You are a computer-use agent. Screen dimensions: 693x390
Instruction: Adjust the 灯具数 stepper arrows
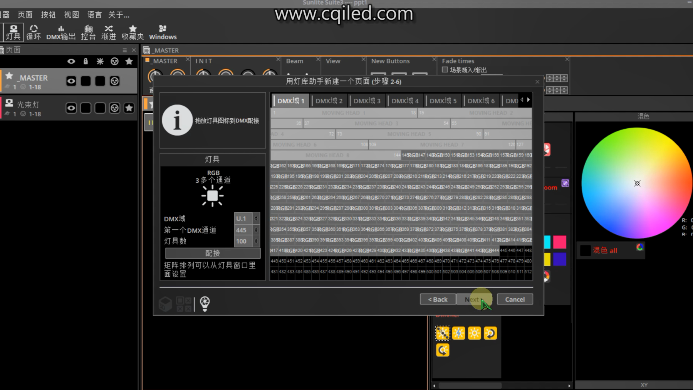coord(256,241)
